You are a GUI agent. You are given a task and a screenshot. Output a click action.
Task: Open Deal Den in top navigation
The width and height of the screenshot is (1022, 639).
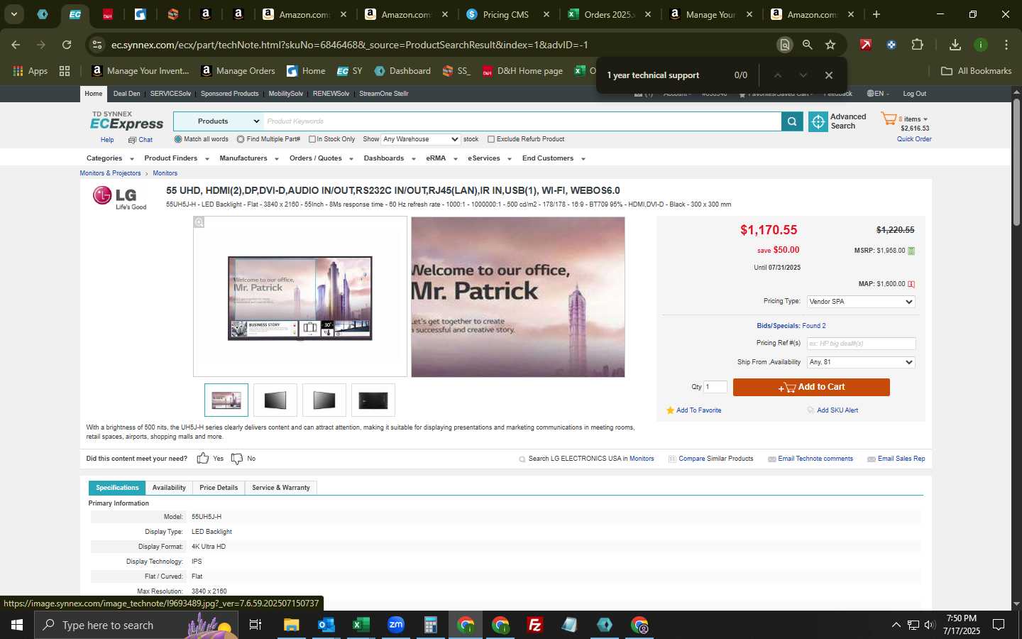click(x=127, y=94)
